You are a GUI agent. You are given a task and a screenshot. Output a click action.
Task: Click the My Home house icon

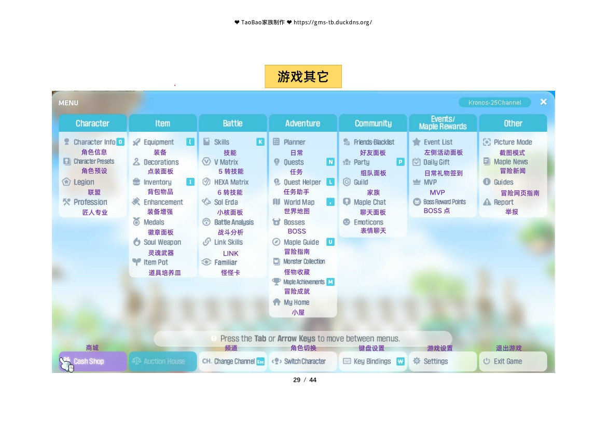click(277, 302)
